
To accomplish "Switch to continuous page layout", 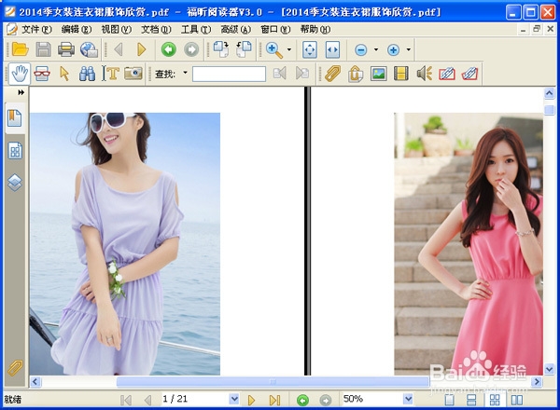I will pyautogui.click(x=471, y=400).
